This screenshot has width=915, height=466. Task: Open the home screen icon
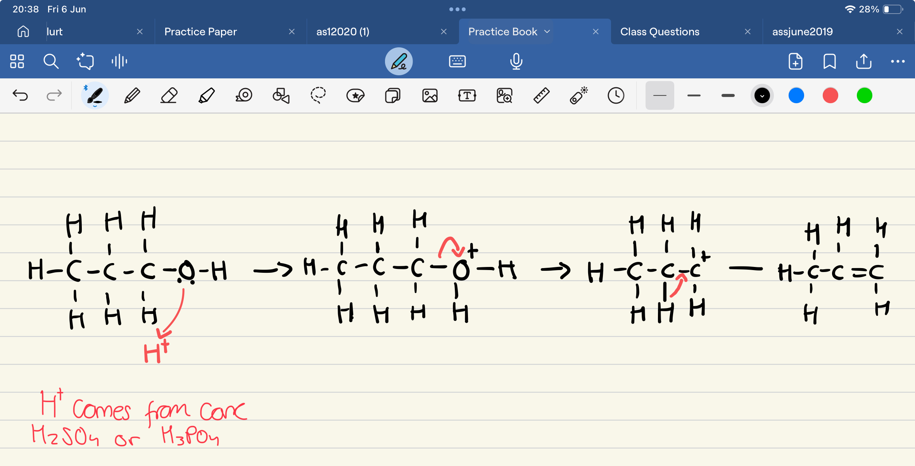click(x=23, y=31)
